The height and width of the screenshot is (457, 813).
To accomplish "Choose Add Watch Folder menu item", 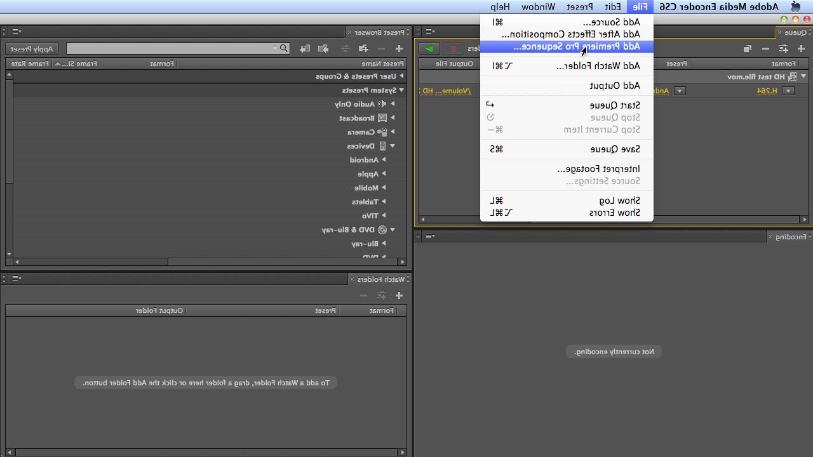I will click(567, 66).
